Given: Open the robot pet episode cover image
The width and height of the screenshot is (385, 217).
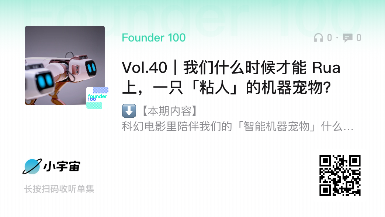Looking at the screenshot, I should (x=65, y=65).
